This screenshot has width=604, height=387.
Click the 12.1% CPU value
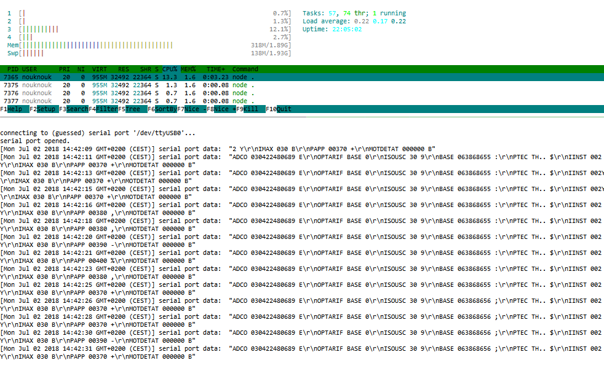[279, 29]
